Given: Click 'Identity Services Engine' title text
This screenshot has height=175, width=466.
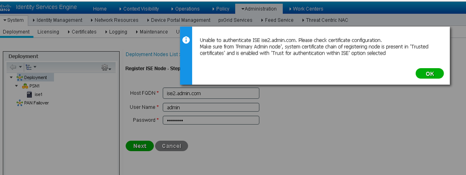Looking at the screenshot, I should [46, 7].
